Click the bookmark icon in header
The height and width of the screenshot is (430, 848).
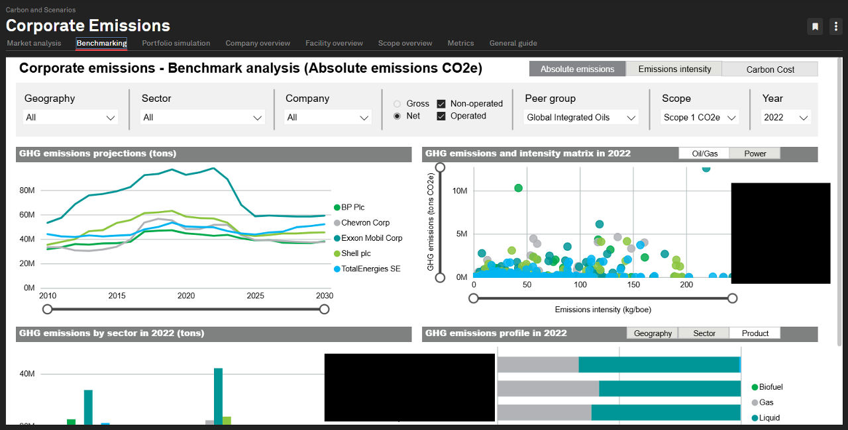pos(815,26)
